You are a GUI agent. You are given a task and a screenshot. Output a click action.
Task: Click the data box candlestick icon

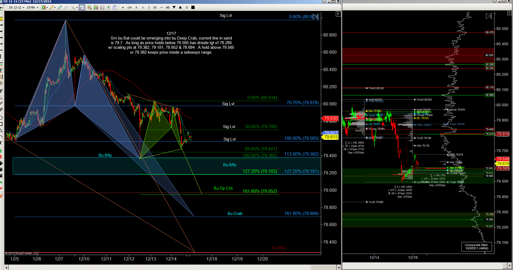point(96,7)
